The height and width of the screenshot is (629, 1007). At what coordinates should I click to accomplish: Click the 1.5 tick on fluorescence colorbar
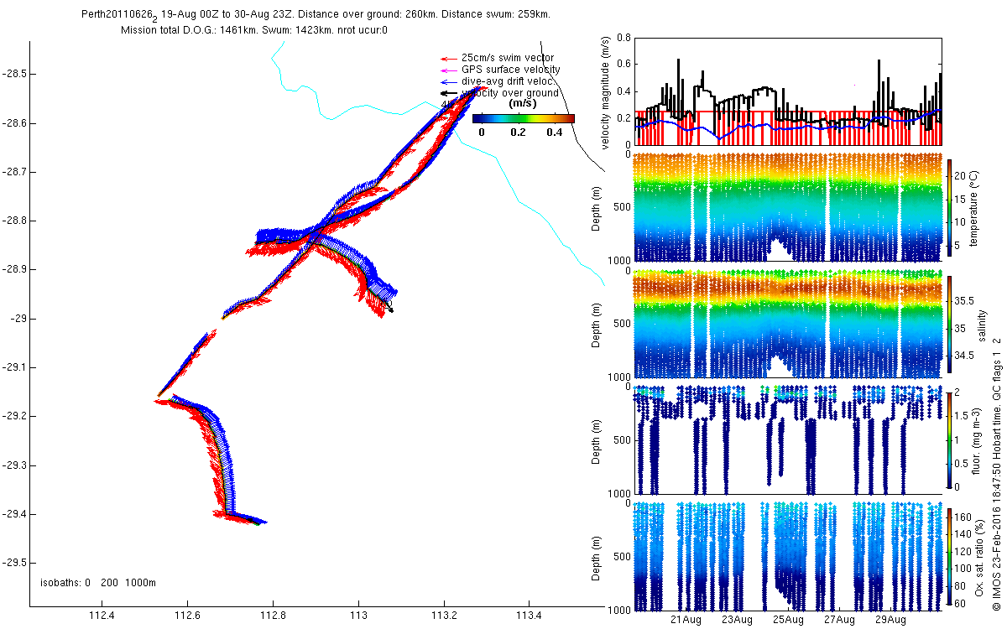coord(962,416)
